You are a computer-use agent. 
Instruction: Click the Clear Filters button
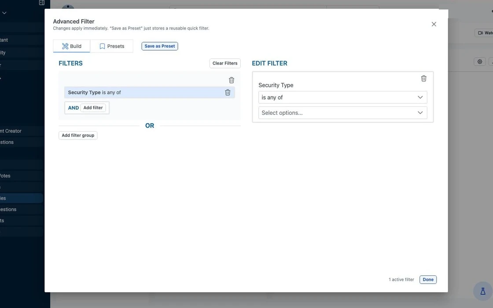tap(225, 63)
